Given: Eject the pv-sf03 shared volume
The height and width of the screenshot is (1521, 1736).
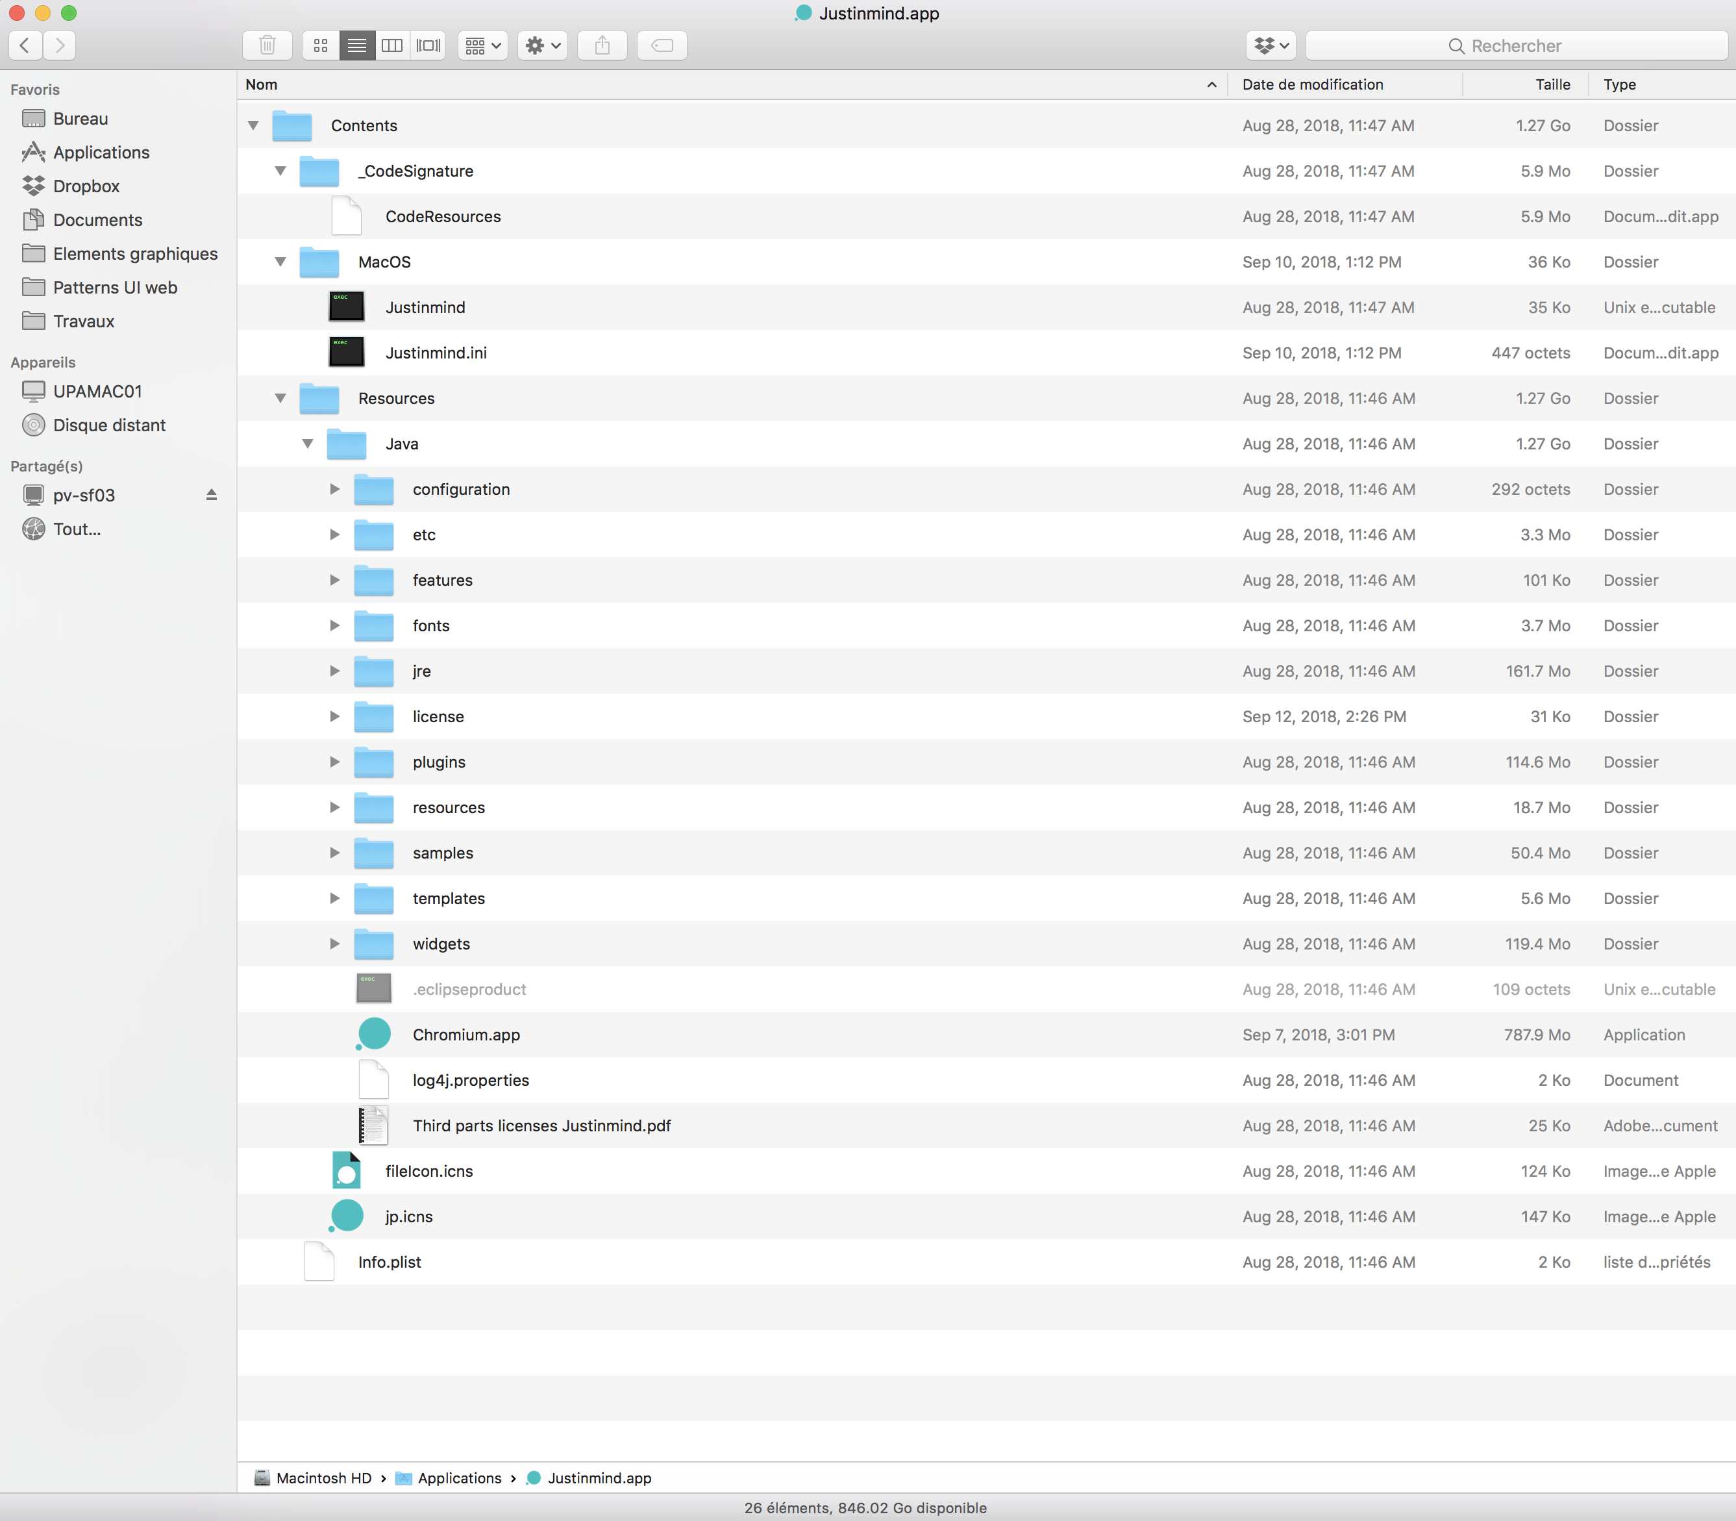Looking at the screenshot, I should 211,495.
